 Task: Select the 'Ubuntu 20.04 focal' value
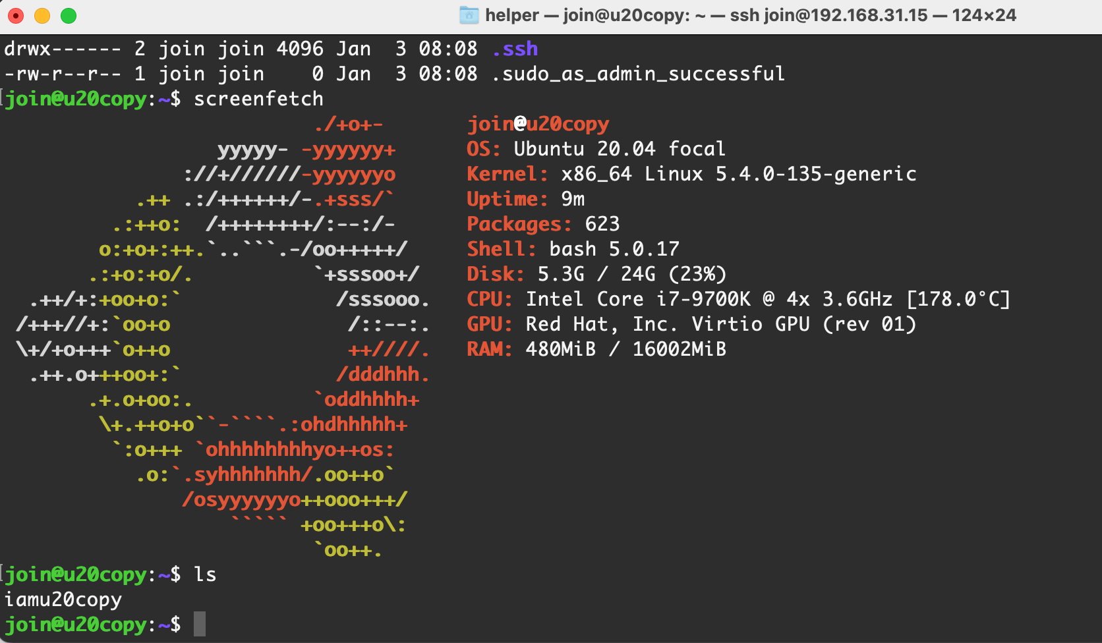point(620,149)
